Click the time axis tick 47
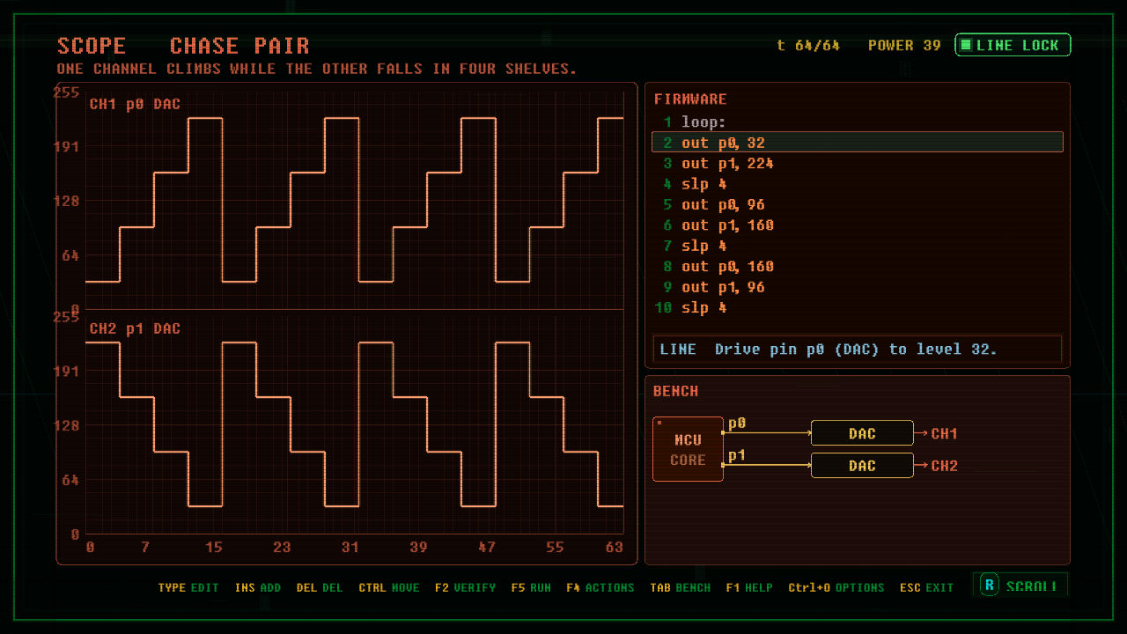1127x634 pixels. click(x=487, y=548)
